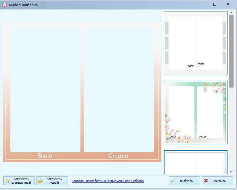Click the vertical scrollbar thumb
The image size is (237, 190).
click(231, 51)
